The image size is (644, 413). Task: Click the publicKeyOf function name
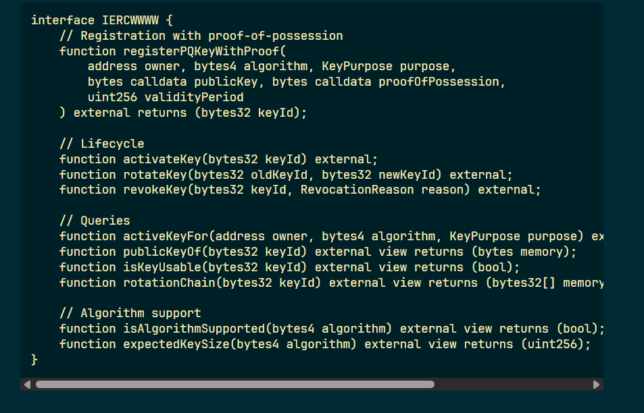[x=162, y=252]
